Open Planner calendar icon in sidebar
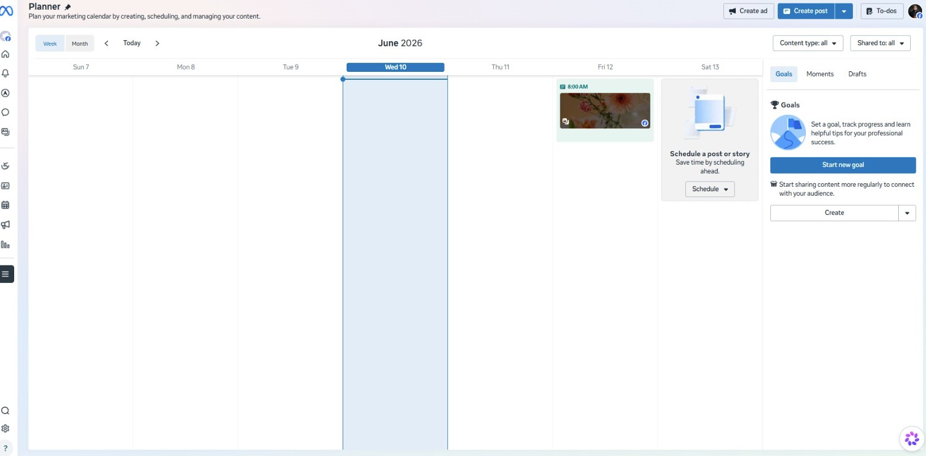This screenshot has width=926, height=456. point(6,205)
